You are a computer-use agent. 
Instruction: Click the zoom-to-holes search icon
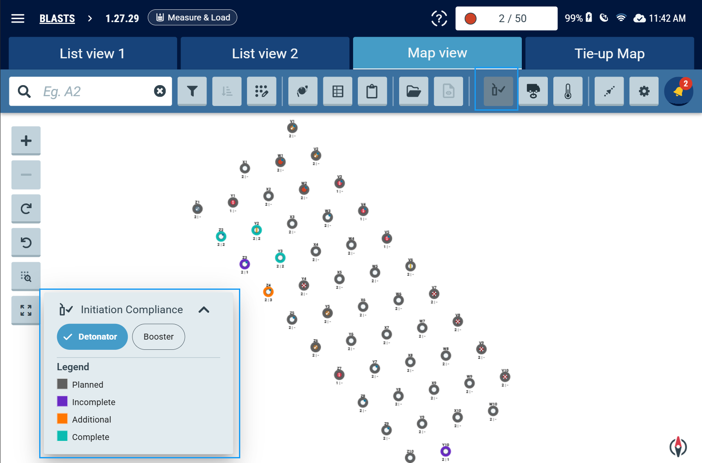(26, 277)
